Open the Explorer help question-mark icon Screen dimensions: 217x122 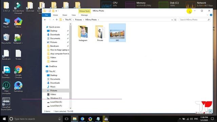click(x=211, y=15)
